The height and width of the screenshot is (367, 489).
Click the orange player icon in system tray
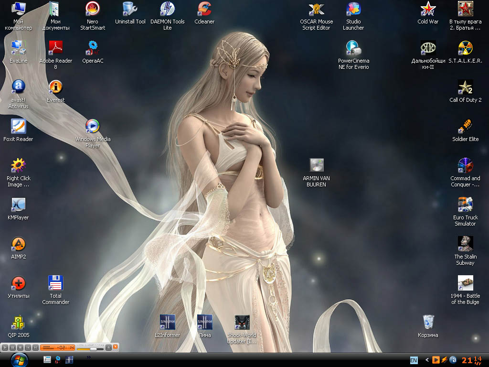436,360
